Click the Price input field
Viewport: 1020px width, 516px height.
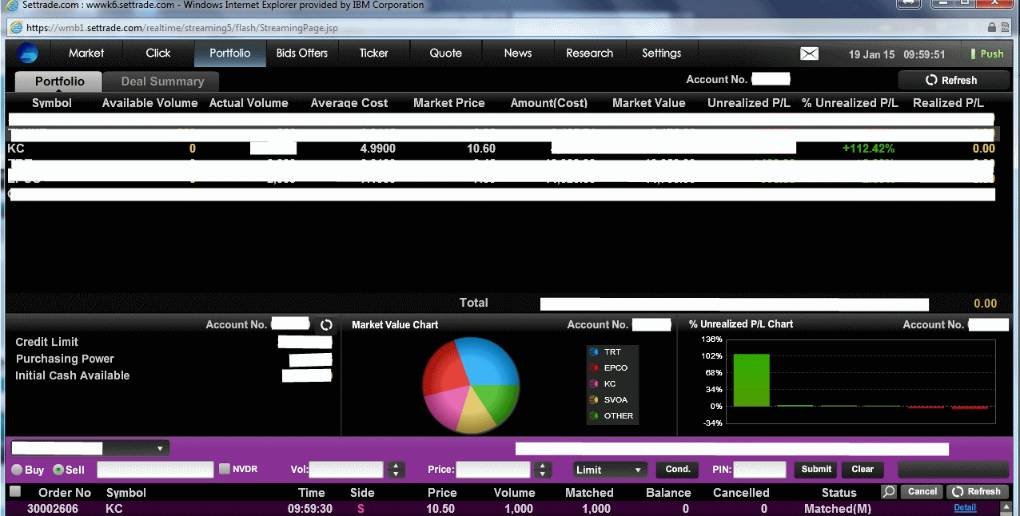tap(494, 470)
